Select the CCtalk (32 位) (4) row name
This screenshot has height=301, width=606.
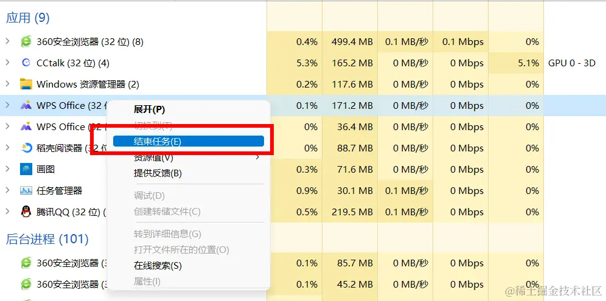click(x=72, y=63)
